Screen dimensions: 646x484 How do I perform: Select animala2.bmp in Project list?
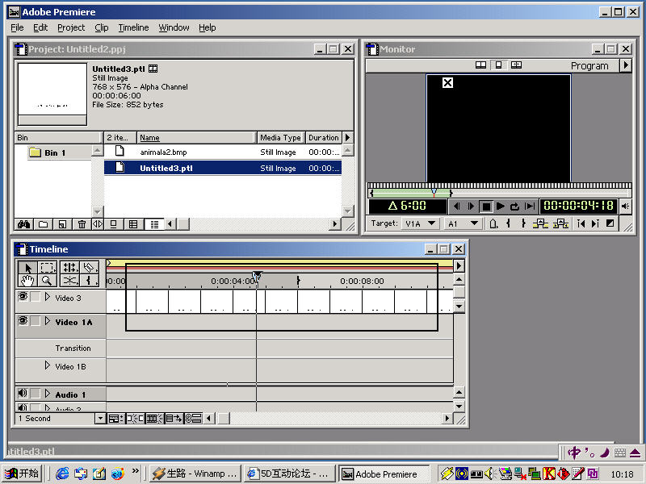point(223,152)
